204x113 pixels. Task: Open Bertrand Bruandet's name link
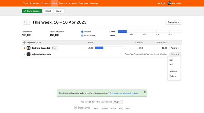[x=41, y=48]
